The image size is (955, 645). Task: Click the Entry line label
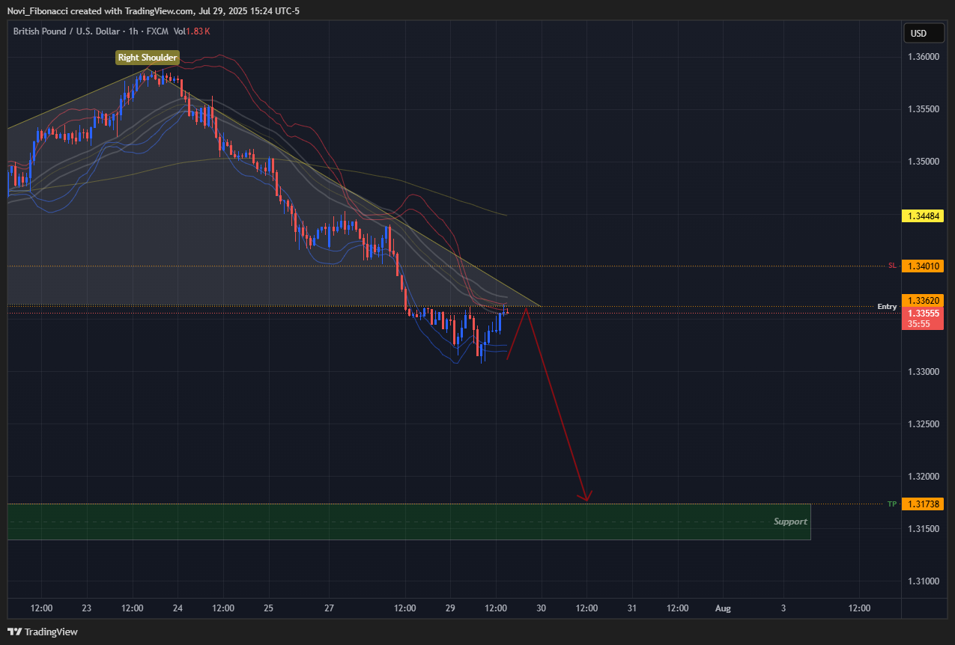coord(887,307)
